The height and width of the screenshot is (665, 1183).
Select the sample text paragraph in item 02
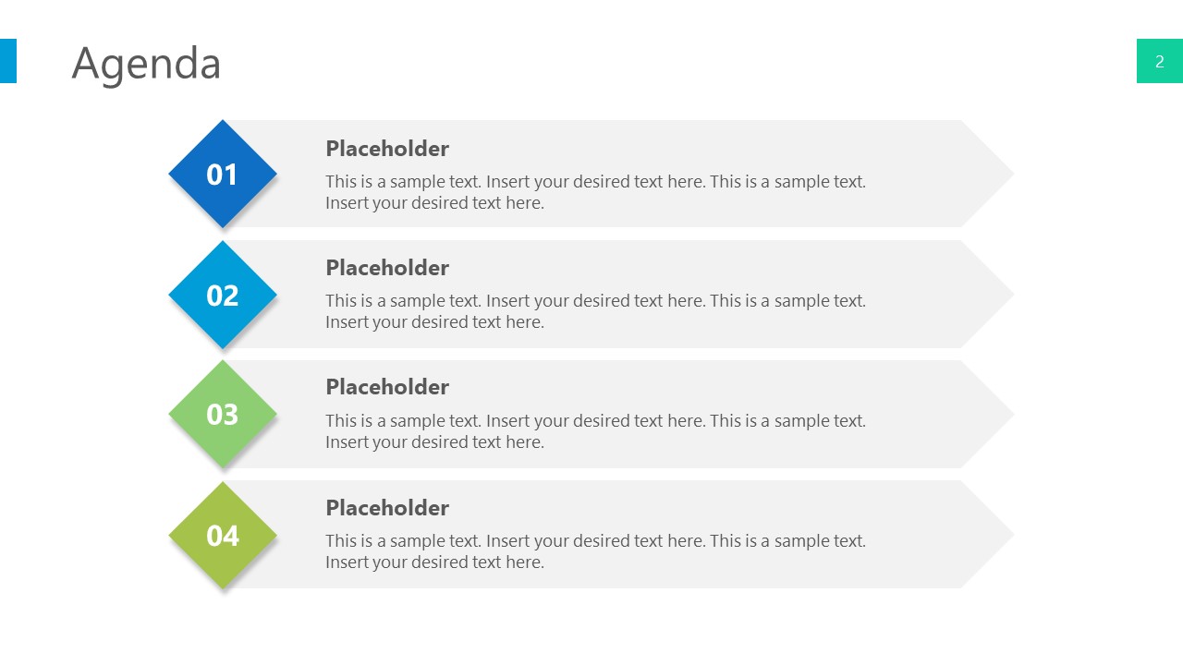click(x=595, y=311)
